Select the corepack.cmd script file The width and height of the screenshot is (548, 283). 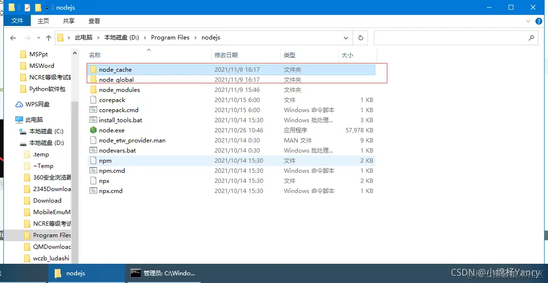tap(231, 110)
